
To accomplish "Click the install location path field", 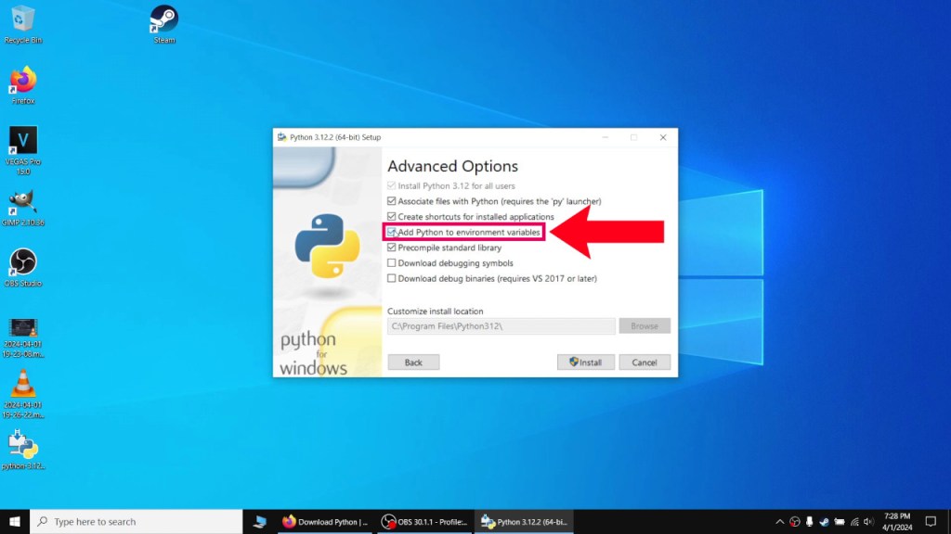I will click(x=502, y=325).
